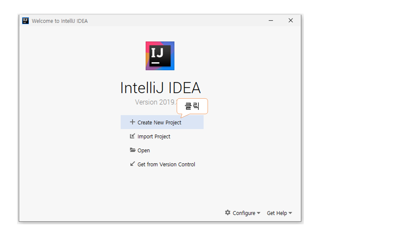Click the 클릭 callout bubble

tap(192, 106)
